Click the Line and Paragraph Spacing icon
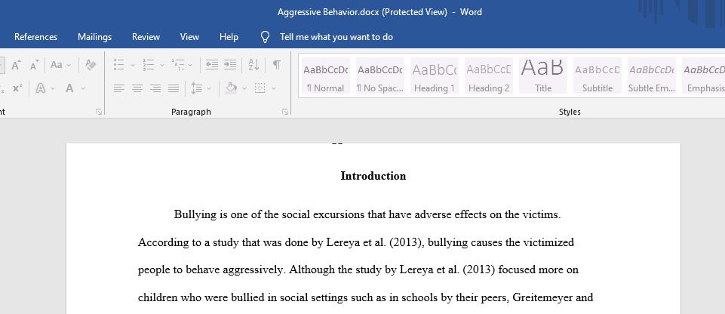 (197, 88)
